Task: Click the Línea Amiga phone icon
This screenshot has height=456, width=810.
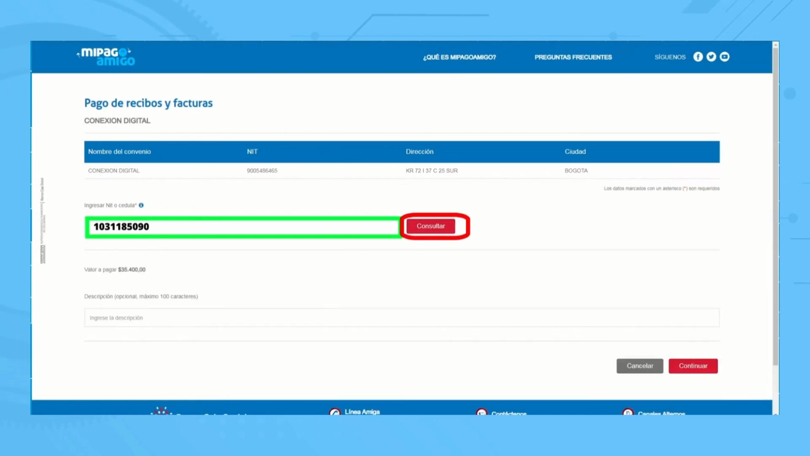Action: tap(335, 412)
